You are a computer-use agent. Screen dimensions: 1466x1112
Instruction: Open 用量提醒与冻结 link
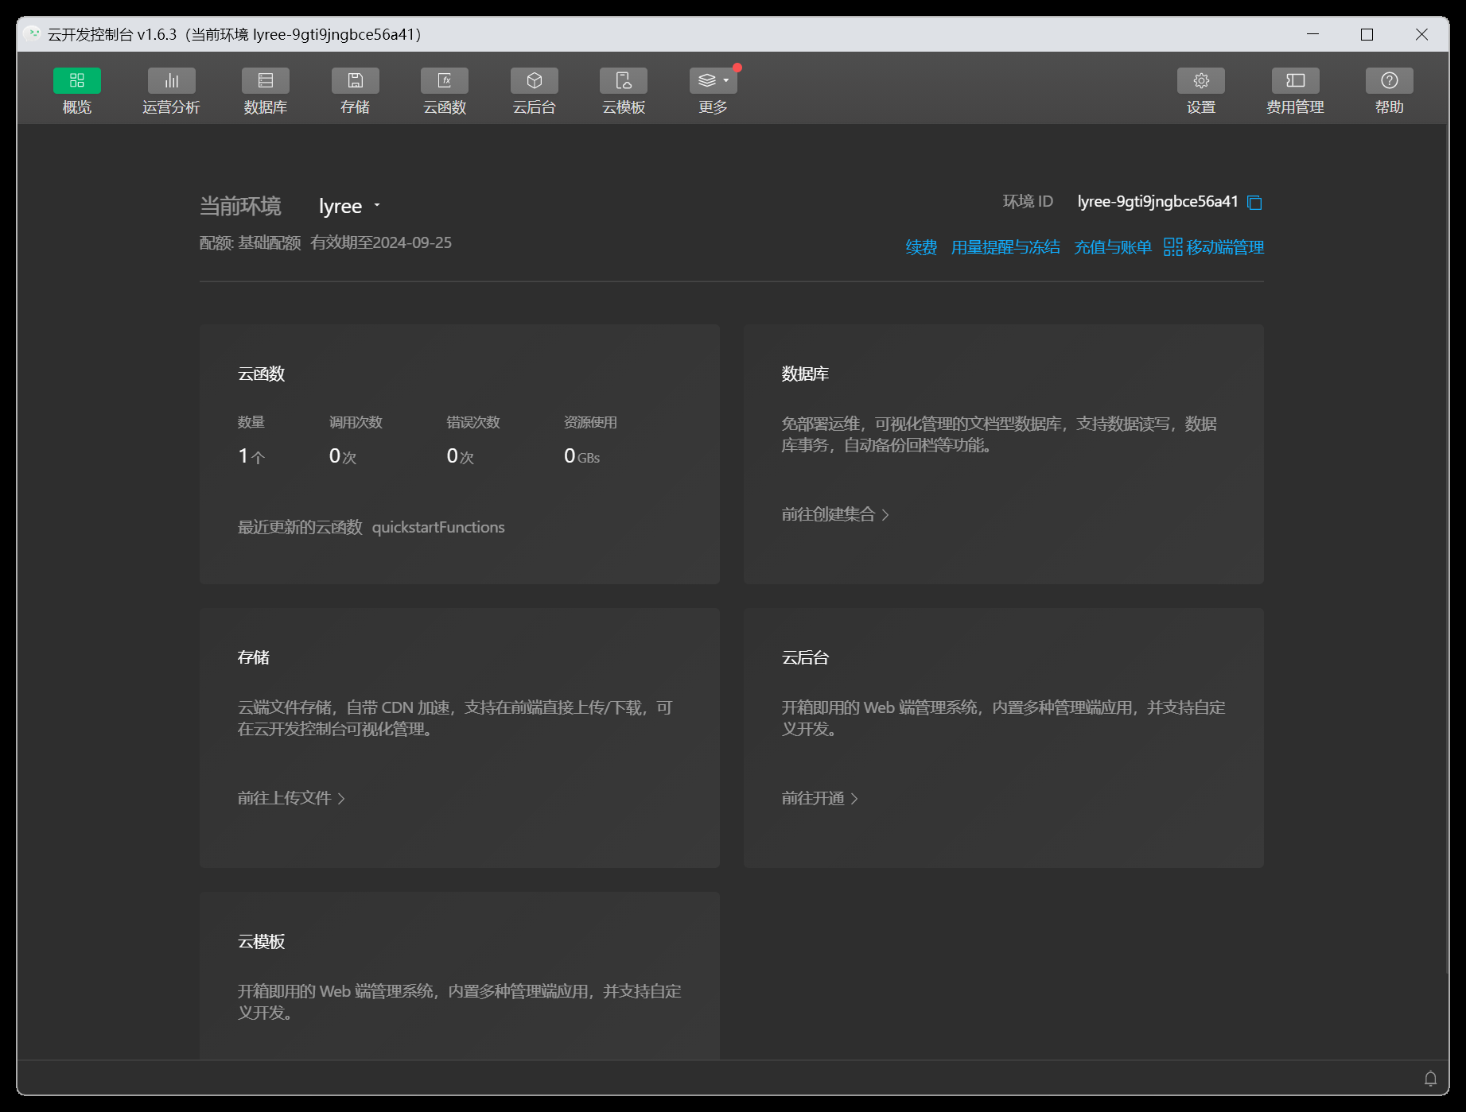[1005, 247]
